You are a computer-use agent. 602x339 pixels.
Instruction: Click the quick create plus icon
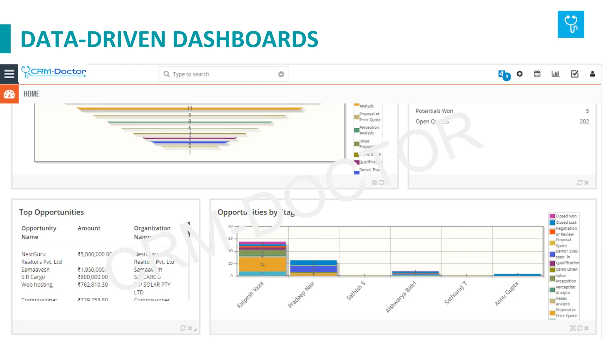click(x=520, y=74)
